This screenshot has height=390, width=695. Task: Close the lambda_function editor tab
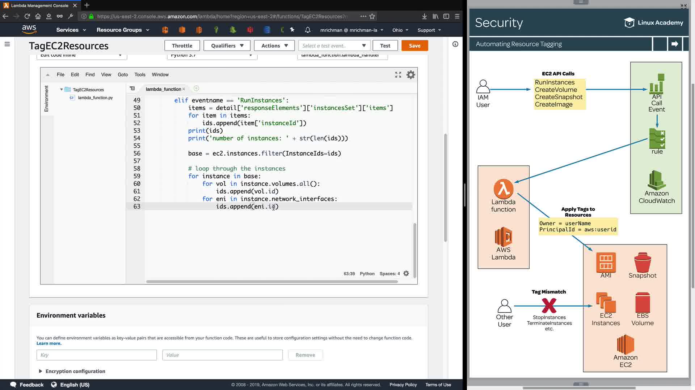(184, 89)
